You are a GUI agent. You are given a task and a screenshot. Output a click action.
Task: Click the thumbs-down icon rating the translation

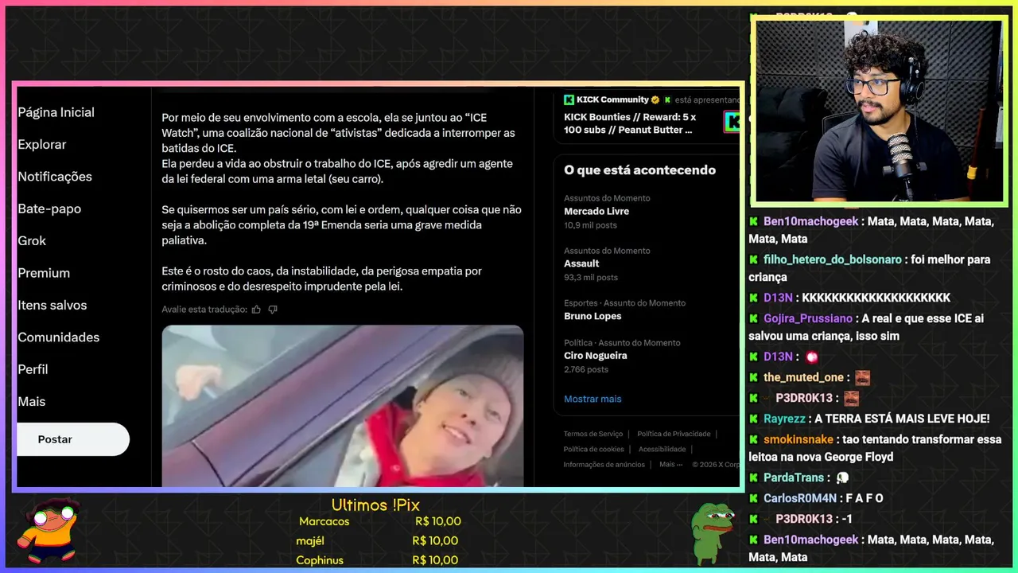click(273, 310)
